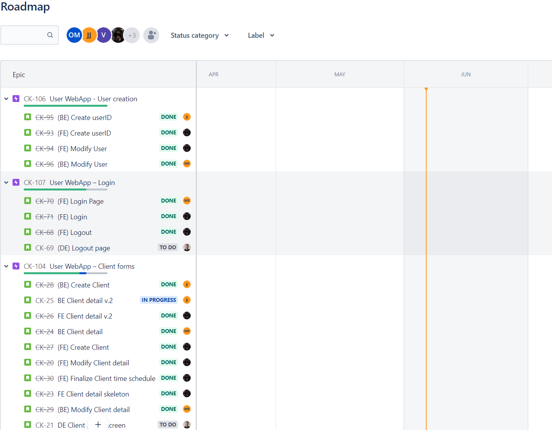Click the DONE status of CK-28
Screen dimensions: 552x430
pos(169,284)
